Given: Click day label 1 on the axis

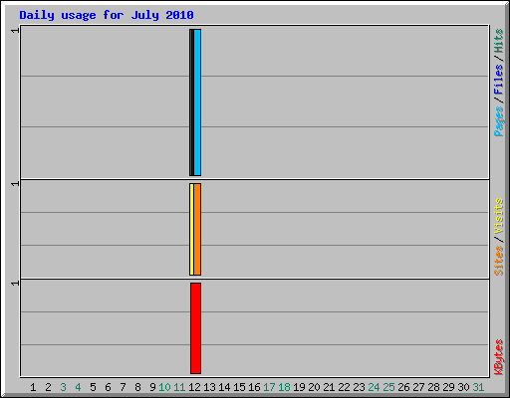Looking at the screenshot, I should coord(33,387).
